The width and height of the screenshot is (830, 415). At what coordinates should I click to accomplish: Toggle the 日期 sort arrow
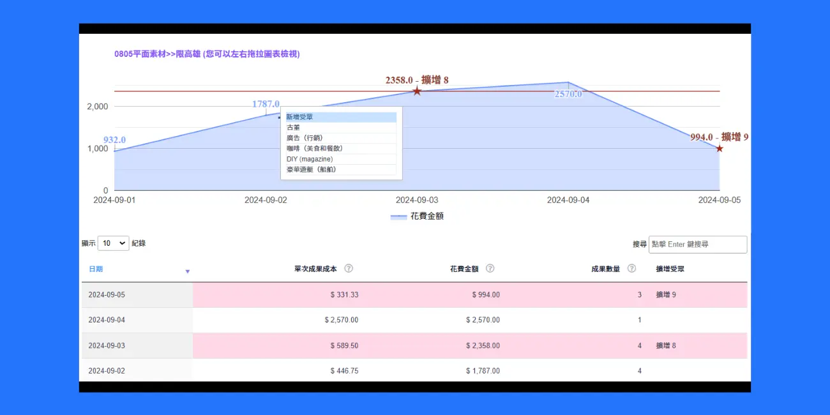coord(187,271)
